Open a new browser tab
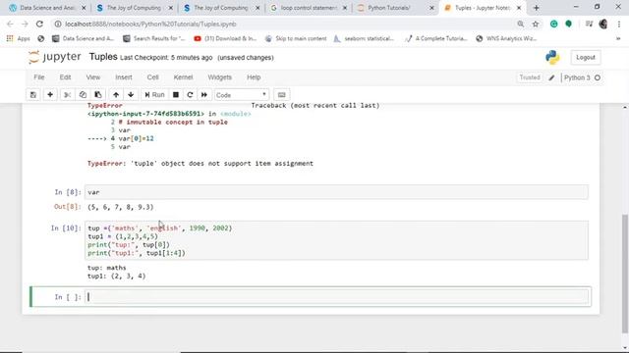This screenshot has width=629, height=353. pyautogui.click(x=536, y=8)
